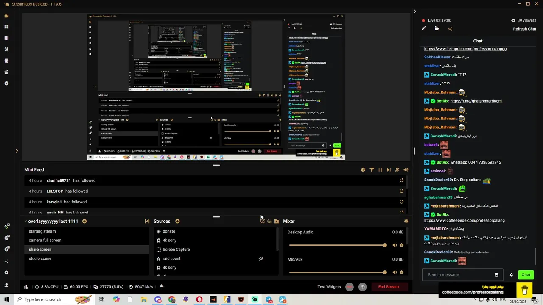Click Windows taskbar search box
The height and width of the screenshot is (305, 543).
click(x=55, y=299)
